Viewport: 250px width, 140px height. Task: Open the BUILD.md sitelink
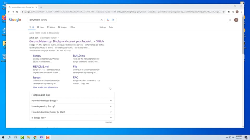point(79,56)
